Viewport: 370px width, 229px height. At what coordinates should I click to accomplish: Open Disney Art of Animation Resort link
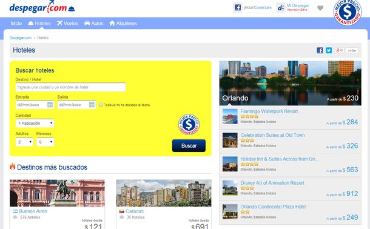point(272,183)
